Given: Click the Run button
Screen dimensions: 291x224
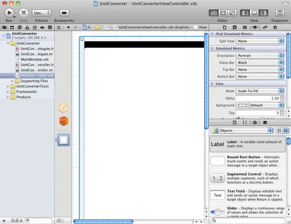Looking at the screenshot, I should pos(9,13).
